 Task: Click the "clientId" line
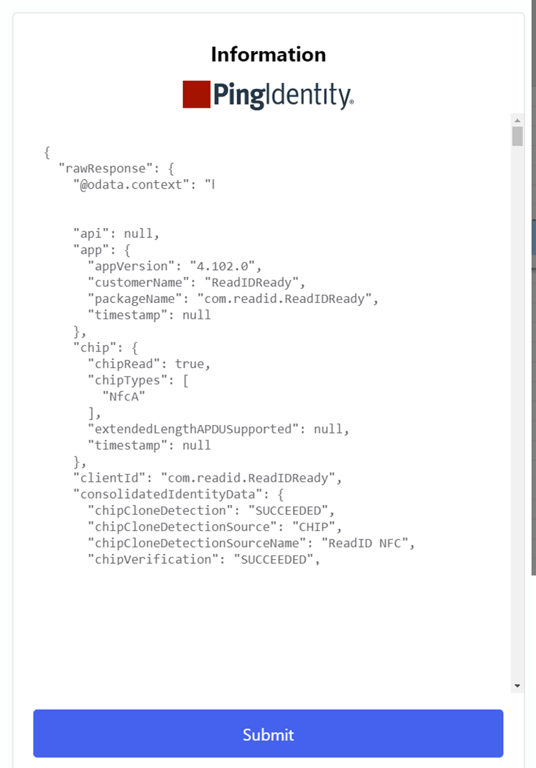[207, 478]
